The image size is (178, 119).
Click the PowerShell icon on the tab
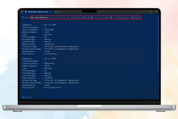coord(26,12)
